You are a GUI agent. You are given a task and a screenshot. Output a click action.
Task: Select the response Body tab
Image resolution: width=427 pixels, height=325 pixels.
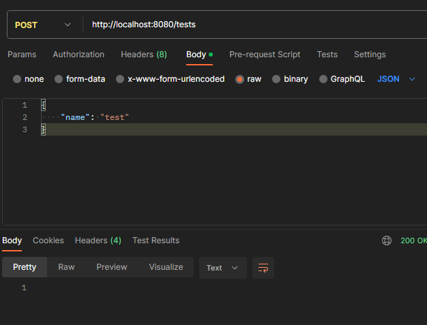[x=12, y=241]
